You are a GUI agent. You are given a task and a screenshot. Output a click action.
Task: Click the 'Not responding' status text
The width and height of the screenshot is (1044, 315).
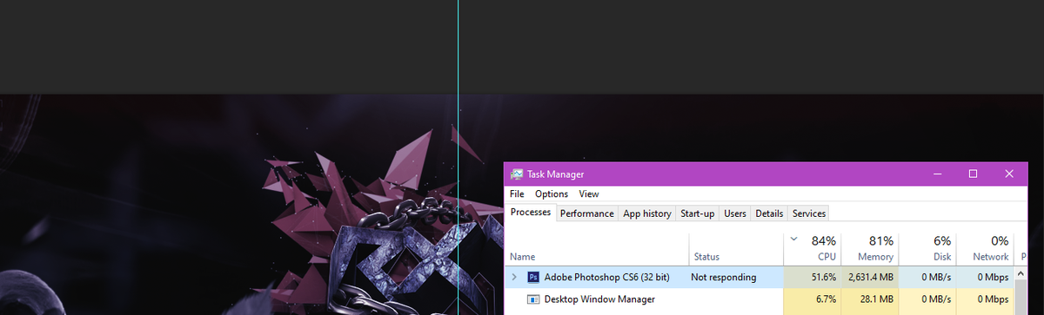[723, 278]
